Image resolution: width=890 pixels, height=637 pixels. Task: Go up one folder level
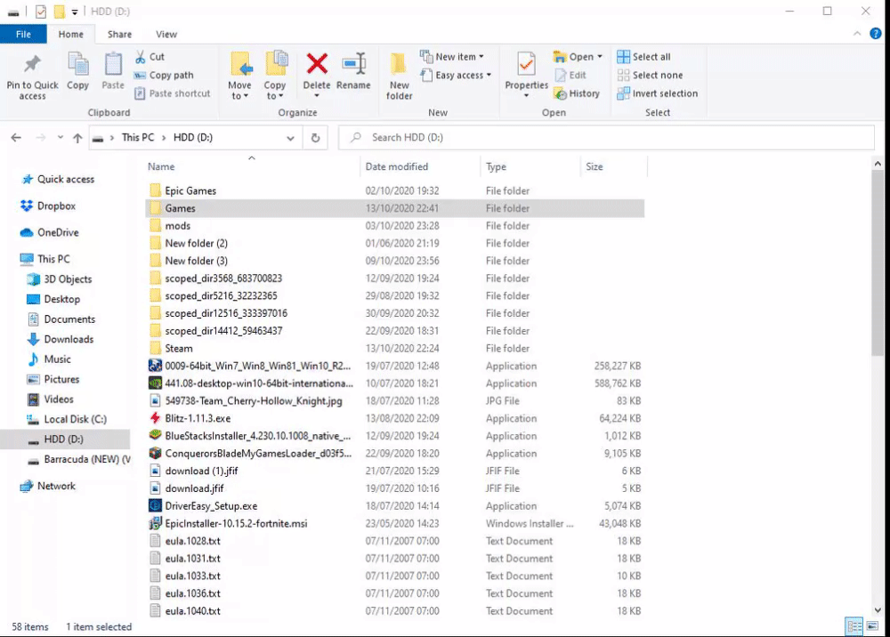click(77, 137)
